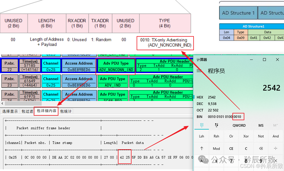Click the divide operator key
This screenshot has width=284, height=171.
tap(275, 148)
